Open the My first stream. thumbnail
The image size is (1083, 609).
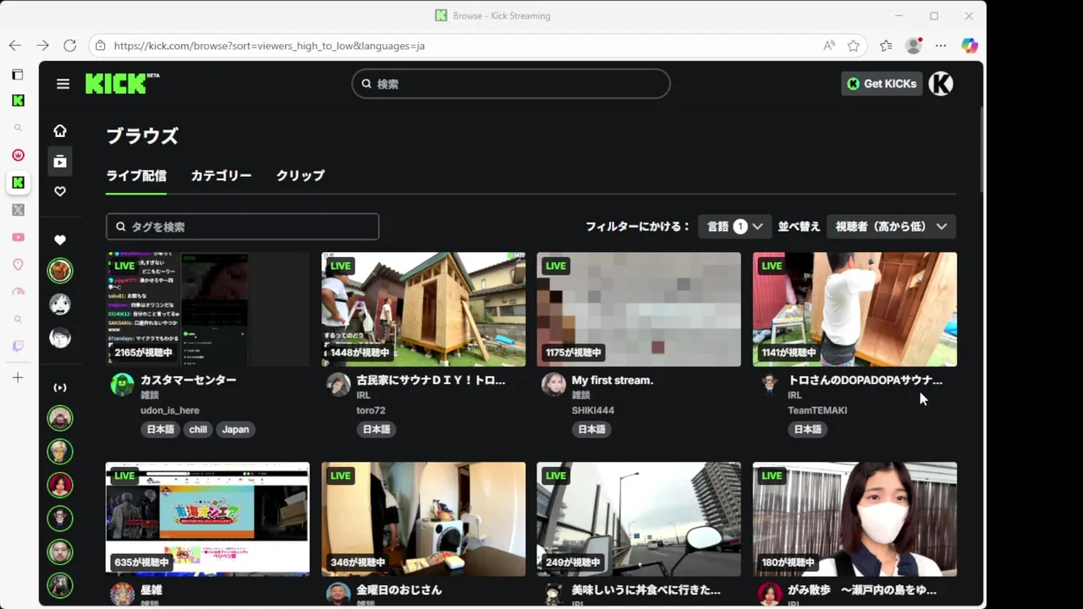click(x=639, y=309)
